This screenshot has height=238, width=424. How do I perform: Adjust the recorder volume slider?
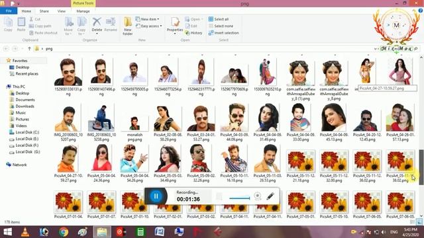tap(240, 198)
